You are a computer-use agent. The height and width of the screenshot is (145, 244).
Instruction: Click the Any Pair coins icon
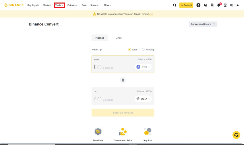tap(148, 132)
